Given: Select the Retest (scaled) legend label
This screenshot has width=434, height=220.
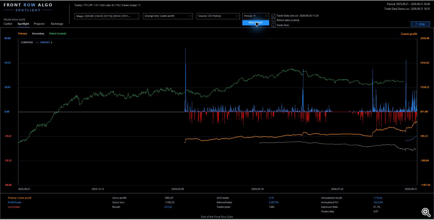Looking at the screenshot, I should [x=58, y=34].
